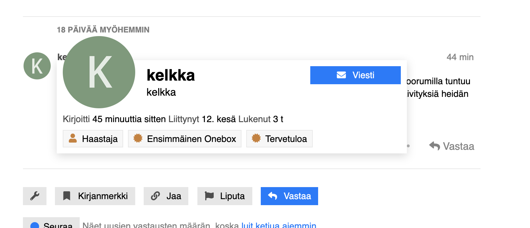This screenshot has height=228, width=530.
Task: Click the flag icon beside Liputa
Action: pyautogui.click(x=209, y=196)
